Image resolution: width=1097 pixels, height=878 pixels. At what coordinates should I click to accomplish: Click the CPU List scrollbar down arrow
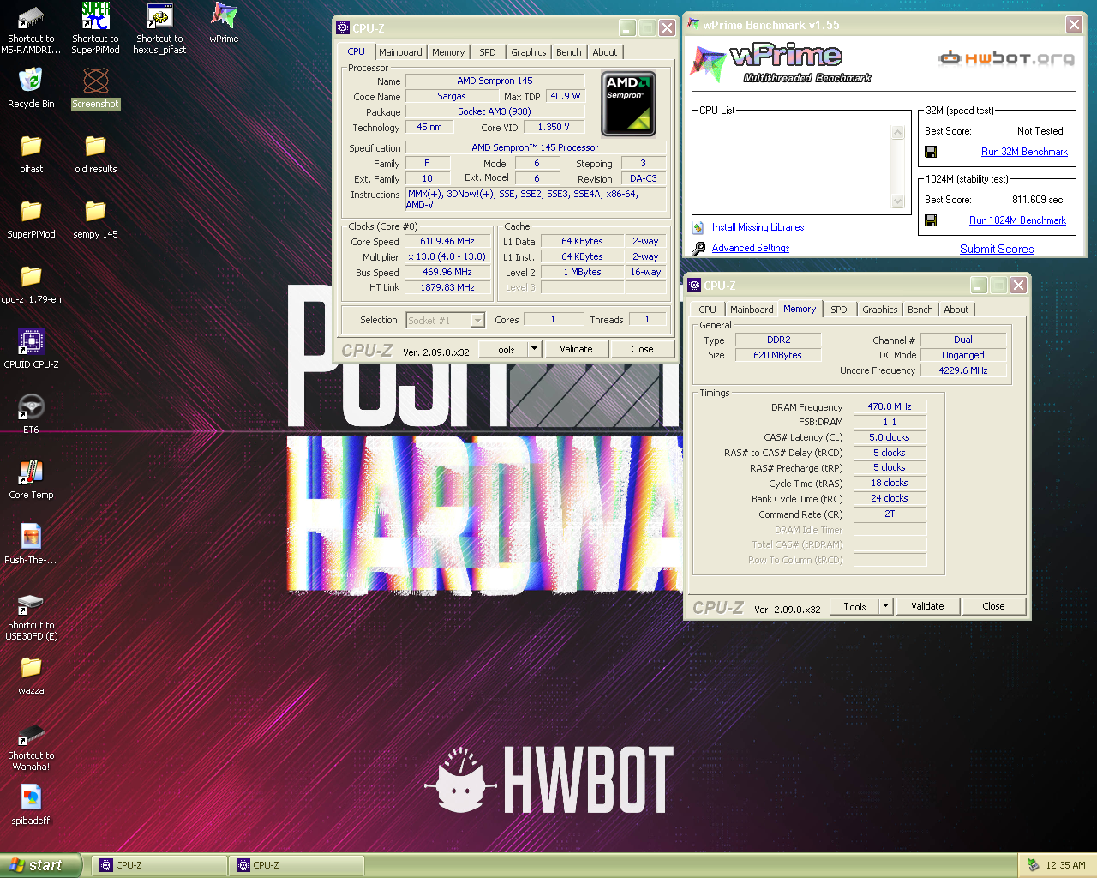point(898,201)
